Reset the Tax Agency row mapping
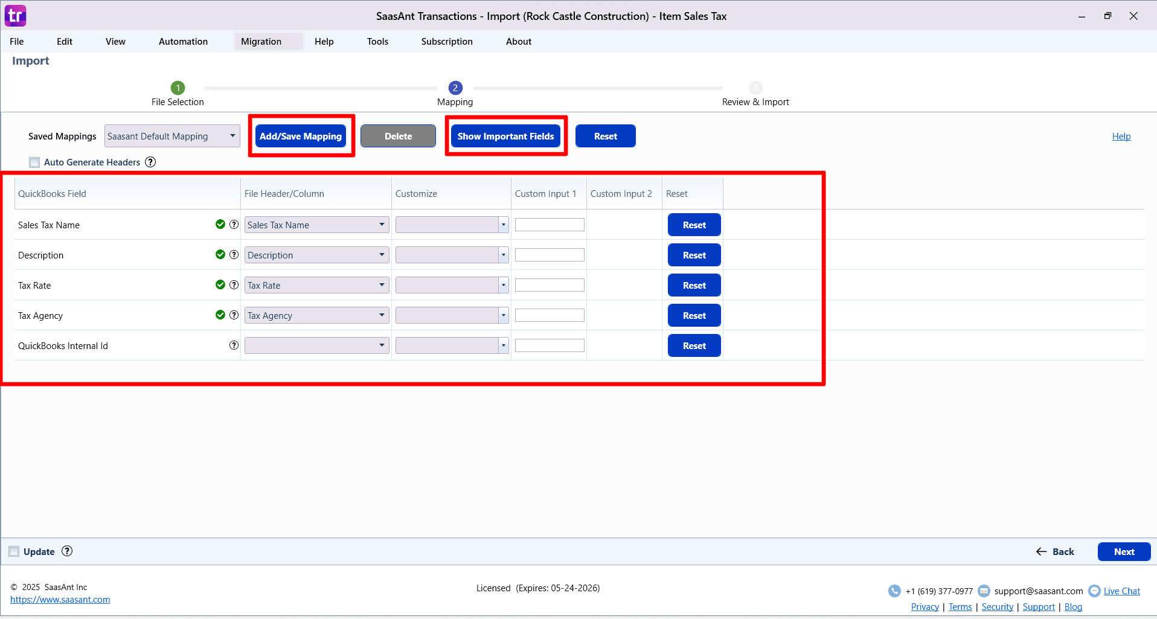Screen dimensions: 1157x619 694,315
